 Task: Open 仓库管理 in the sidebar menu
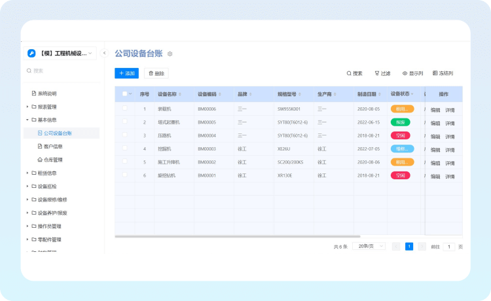point(53,160)
